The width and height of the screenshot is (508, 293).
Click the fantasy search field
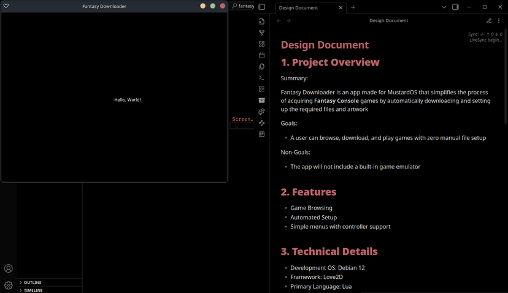coord(245,6)
